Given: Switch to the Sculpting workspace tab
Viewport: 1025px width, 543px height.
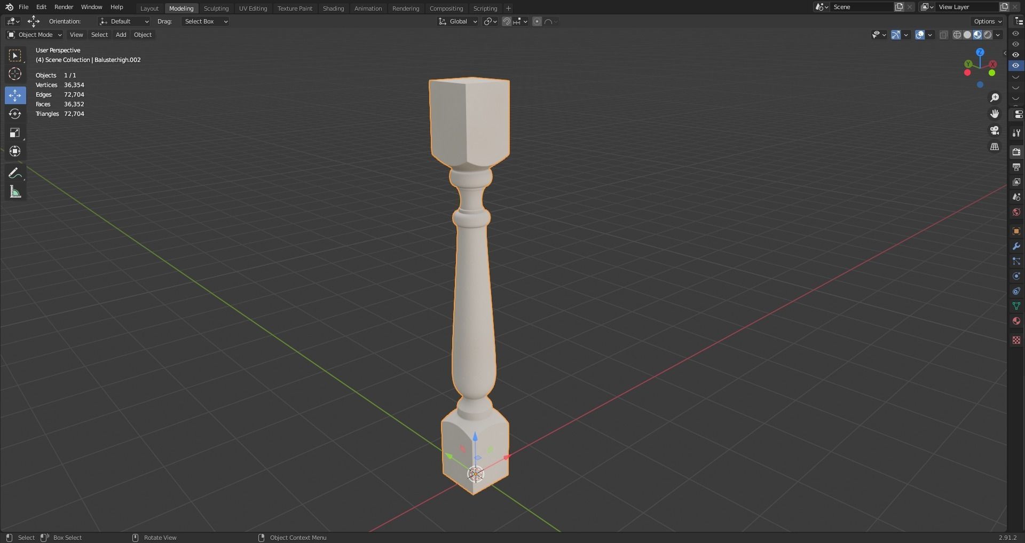Looking at the screenshot, I should point(216,9).
